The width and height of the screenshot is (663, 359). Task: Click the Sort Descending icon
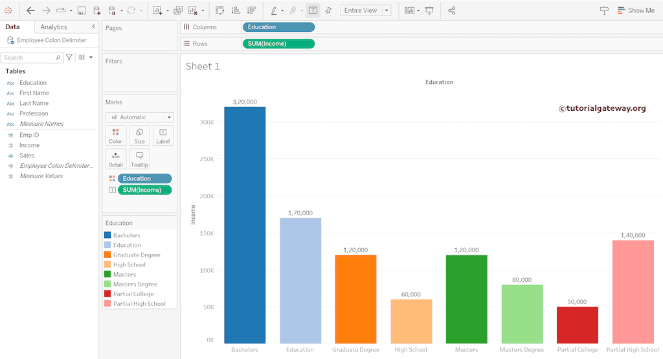(x=252, y=10)
